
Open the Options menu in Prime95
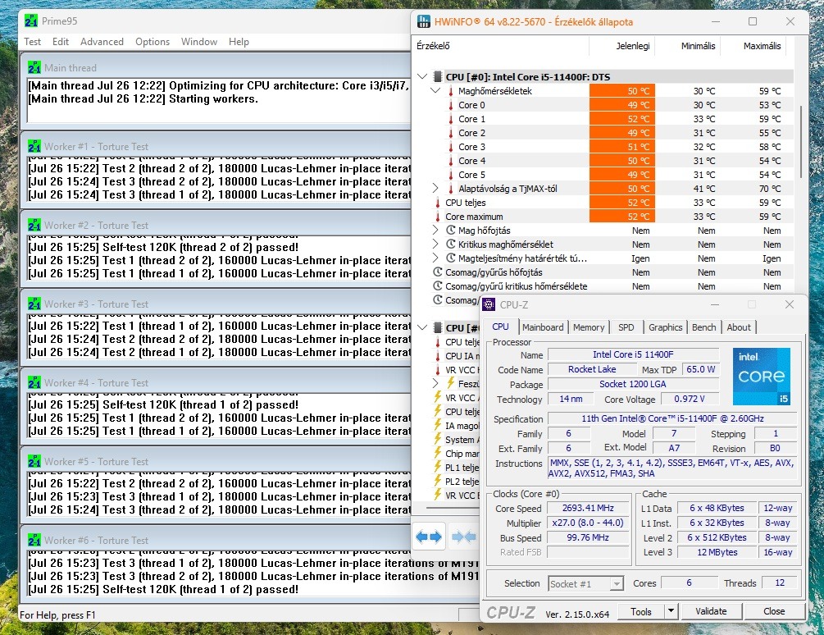point(153,42)
